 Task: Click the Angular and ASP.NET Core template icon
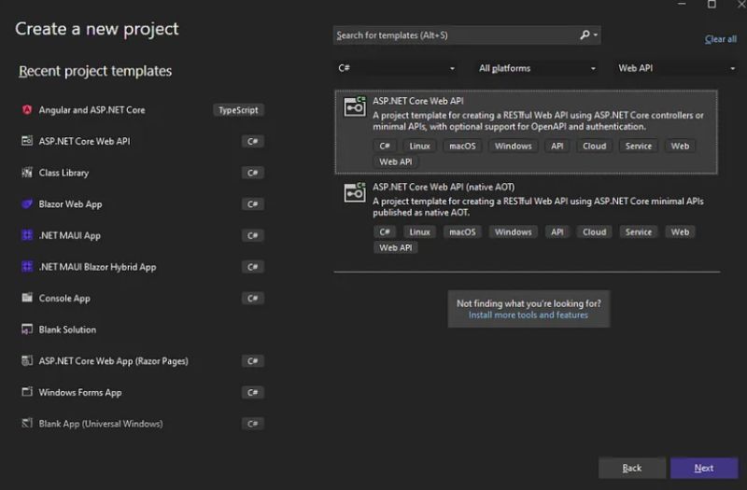tap(27, 110)
